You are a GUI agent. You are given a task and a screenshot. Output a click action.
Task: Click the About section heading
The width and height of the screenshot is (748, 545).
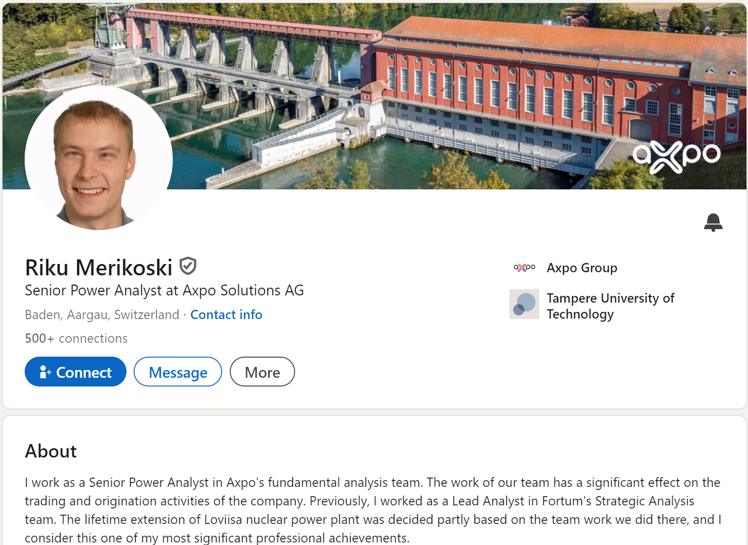[51, 451]
